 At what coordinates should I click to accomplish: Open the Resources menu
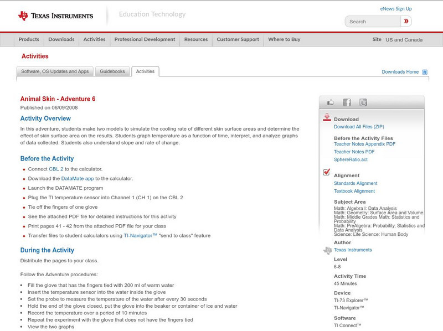click(197, 39)
